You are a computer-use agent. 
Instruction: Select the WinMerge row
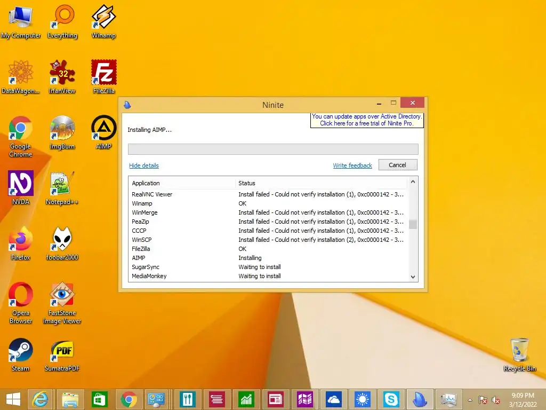coord(268,212)
